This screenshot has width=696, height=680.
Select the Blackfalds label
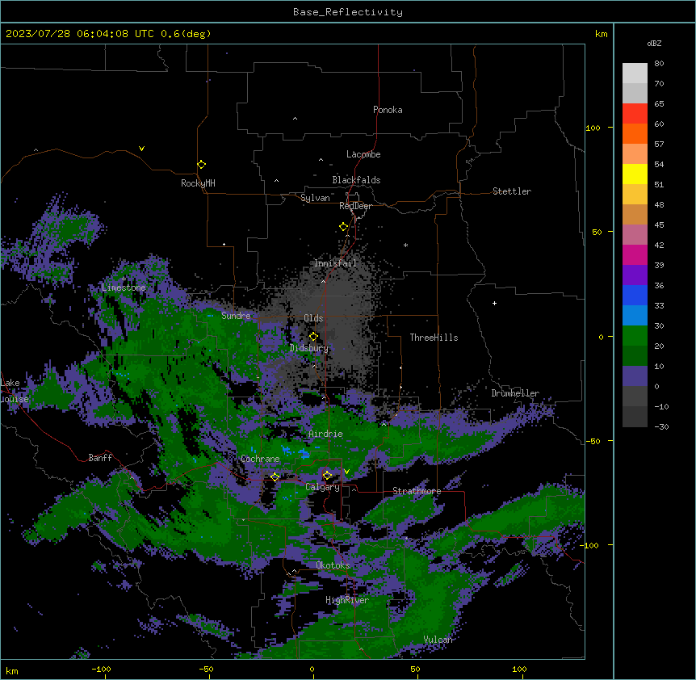click(x=356, y=180)
